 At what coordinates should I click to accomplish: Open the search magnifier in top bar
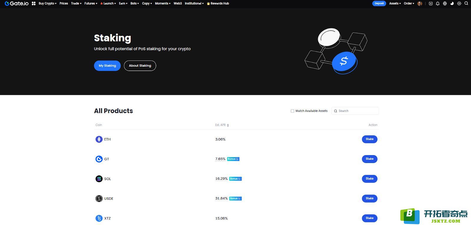click(x=466, y=4)
